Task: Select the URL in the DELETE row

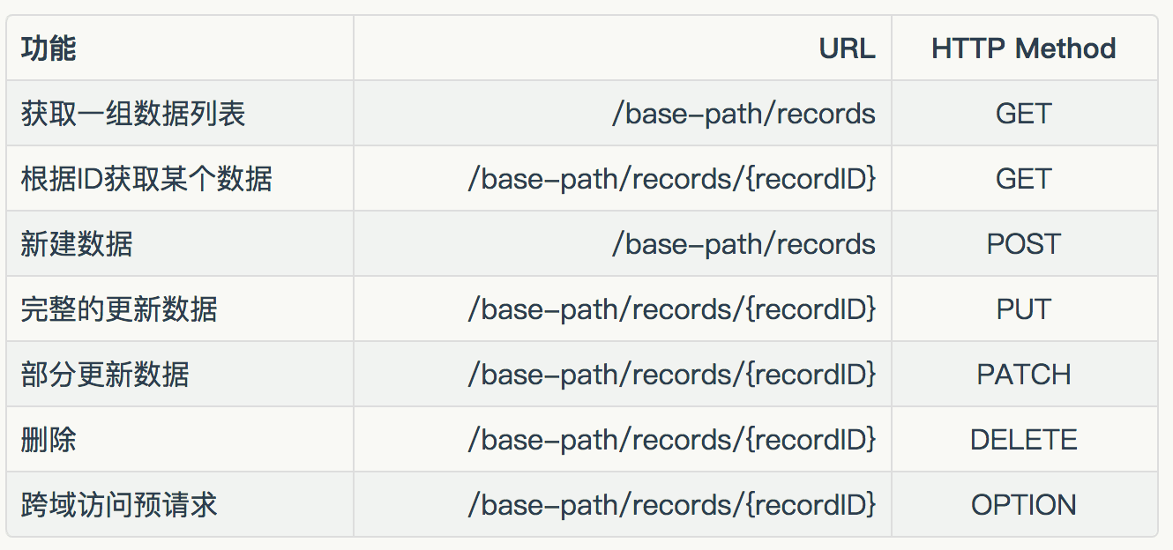Action: pyautogui.click(x=672, y=440)
